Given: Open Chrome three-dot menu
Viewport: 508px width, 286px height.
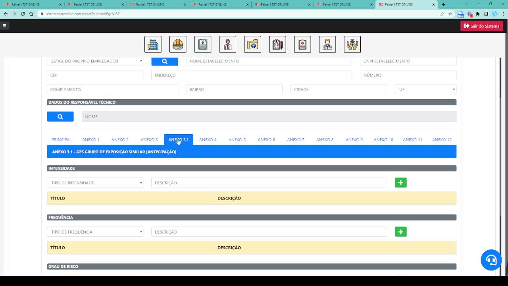Looking at the screenshot, I should pyautogui.click(x=503, y=14).
